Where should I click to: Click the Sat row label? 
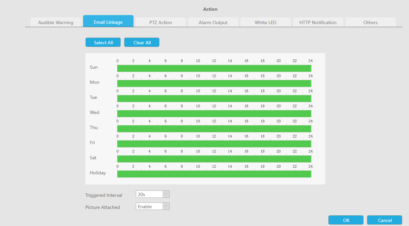tap(93, 158)
